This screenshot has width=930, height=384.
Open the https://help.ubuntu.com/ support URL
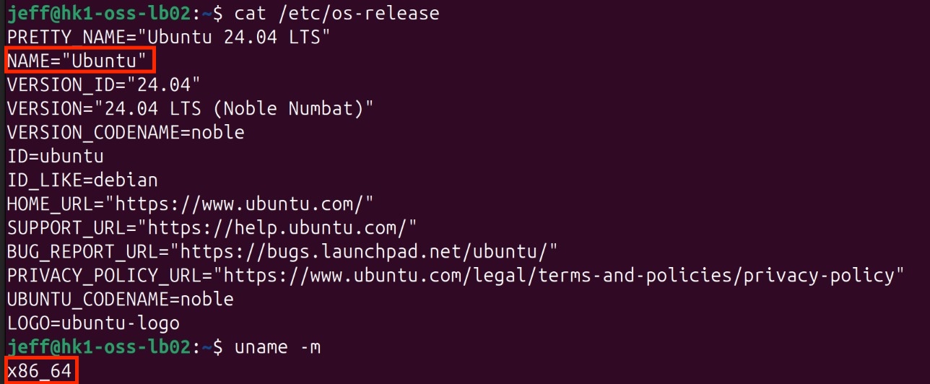[282, 227]
